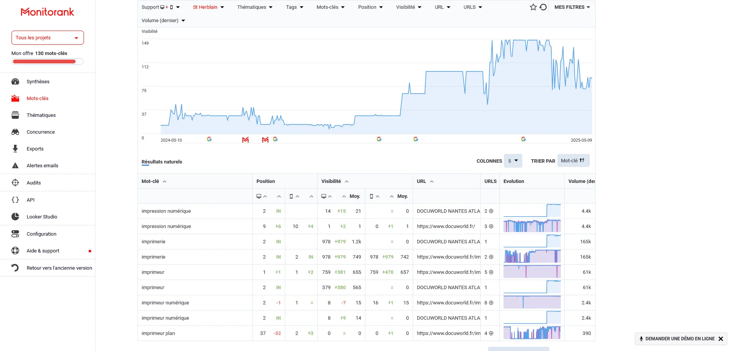Open the Position filter dropdown
Screen dimensions: 733x351
(x=370, y=7)
